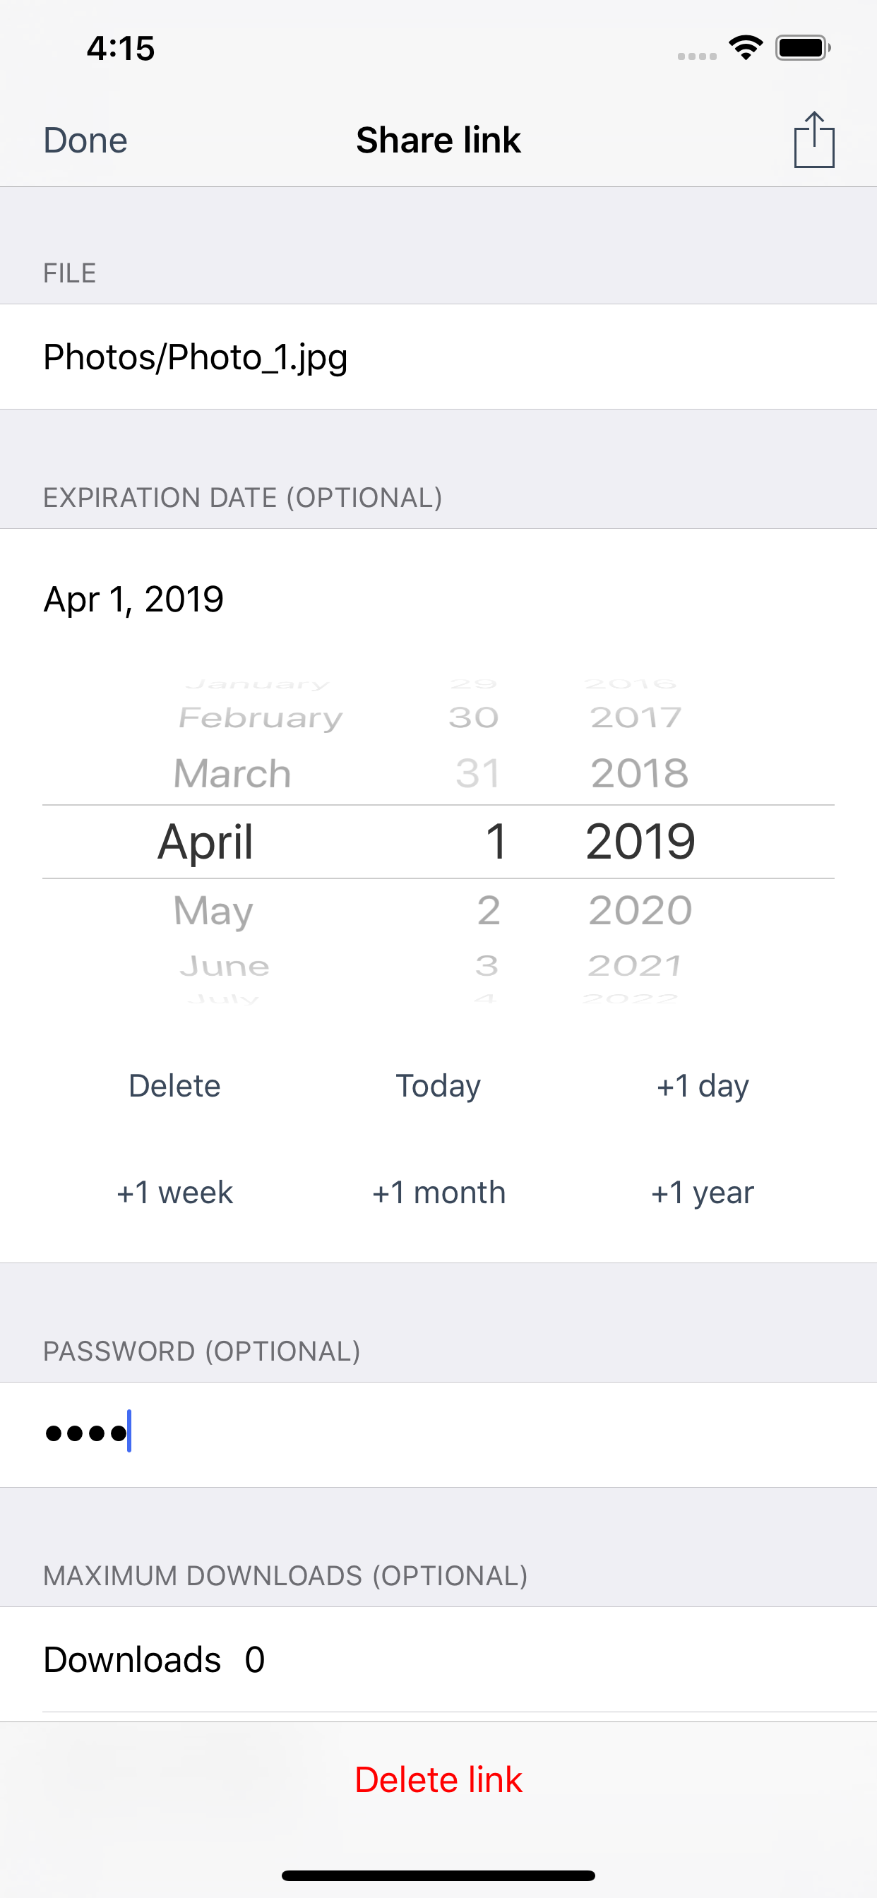Pick day 31 in the day wheel
The width and height of the screenshot is (877, 1898).
click(x=477, y=774)
